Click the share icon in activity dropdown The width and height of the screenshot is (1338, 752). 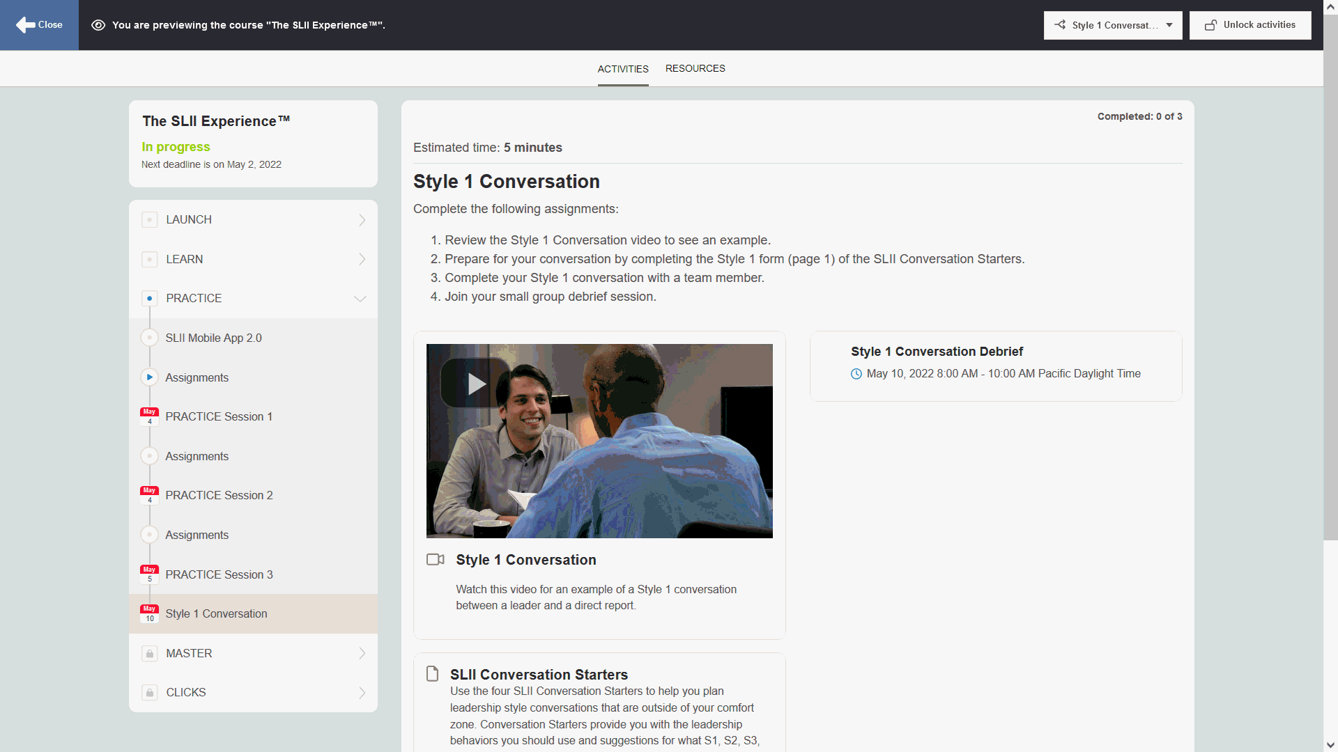pyautogui.click(x=1060, y=25)
